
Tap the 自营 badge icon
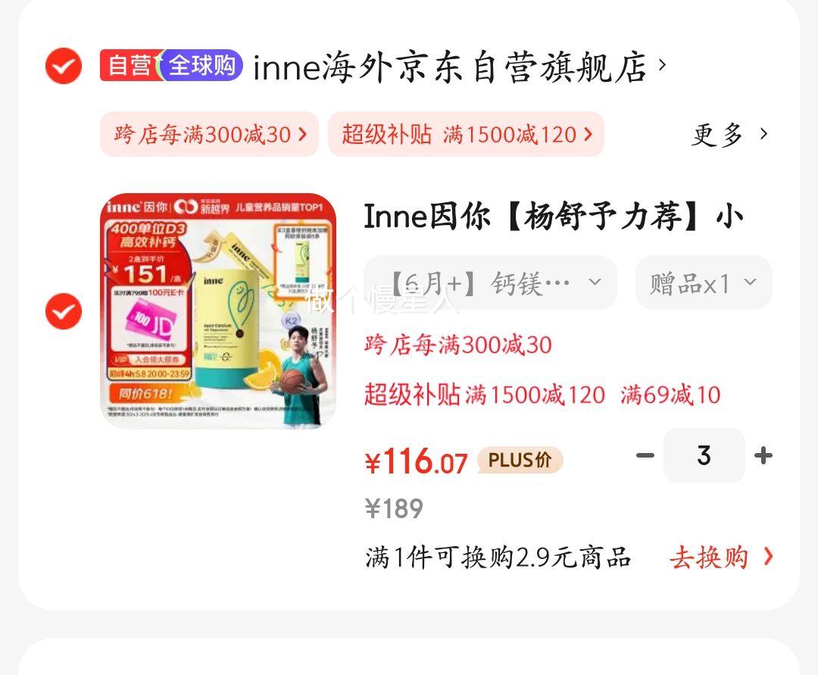click(x=130, y=66)
